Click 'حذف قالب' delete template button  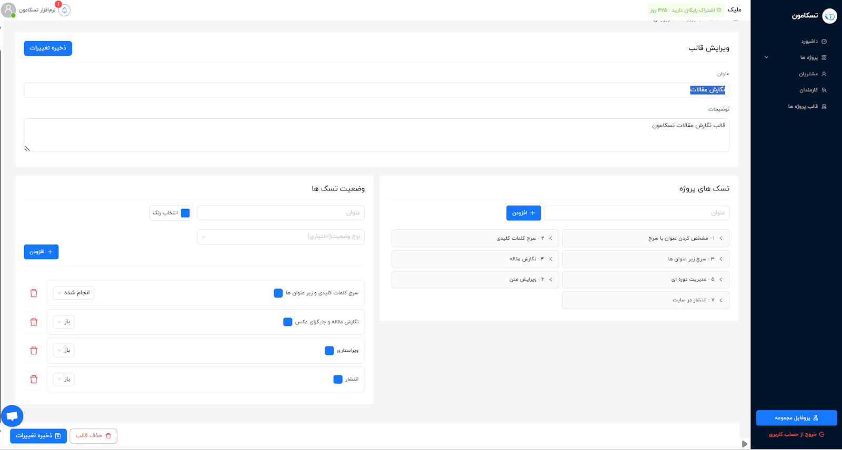[93, 436]
